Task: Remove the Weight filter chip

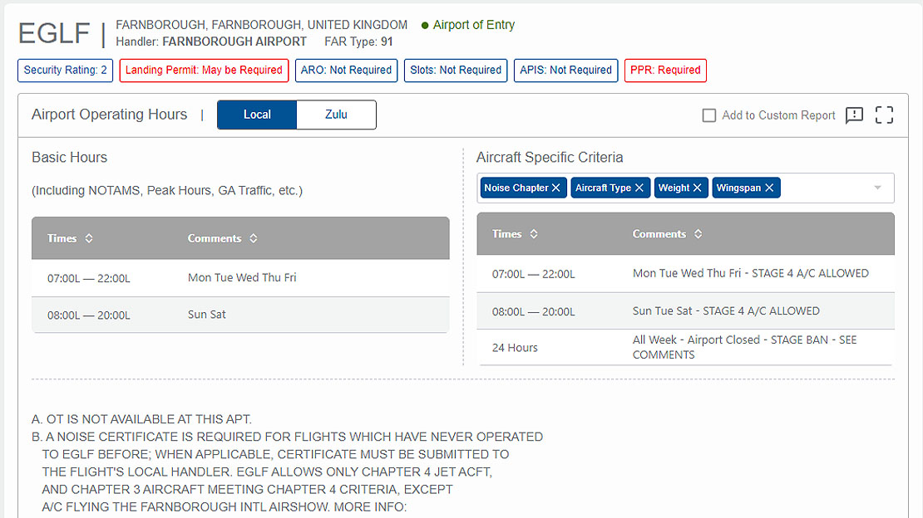Action: click(x=698, y=188)
